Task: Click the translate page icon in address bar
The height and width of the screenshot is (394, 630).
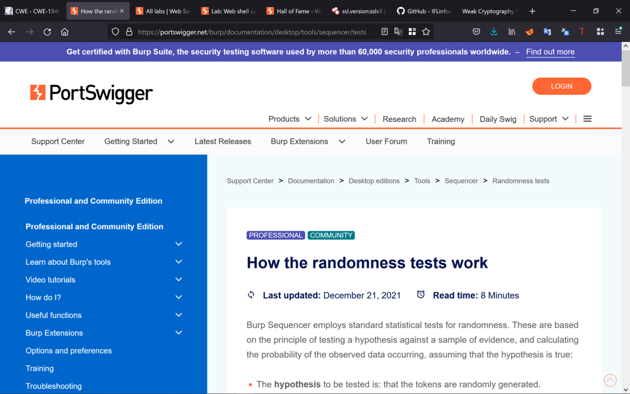Action: coord(398,32)
